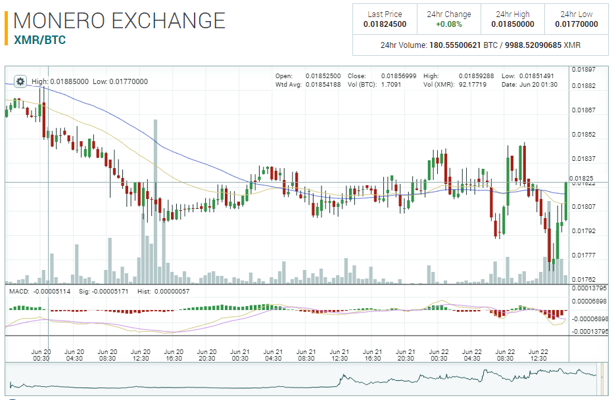Click the Sig: -0.00005171 label
Viewport: 616px width, 400px height.
point(103,291)
